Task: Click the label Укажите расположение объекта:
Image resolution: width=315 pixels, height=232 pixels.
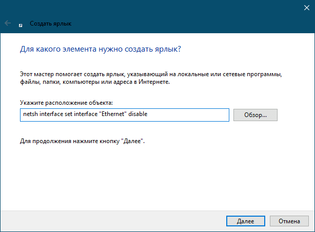Action: coord(66,103)
